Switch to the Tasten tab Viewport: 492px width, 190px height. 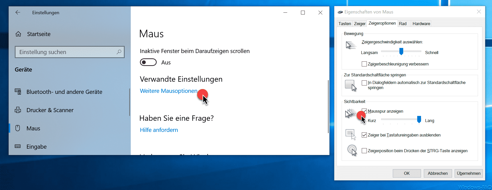pos(345,24)
